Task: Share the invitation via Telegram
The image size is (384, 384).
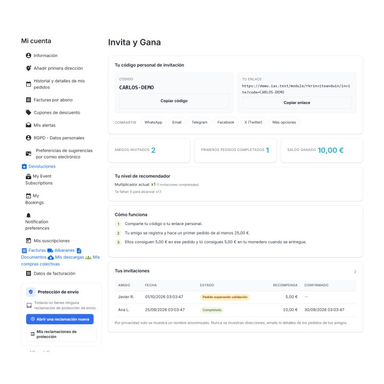Action: point(199,122)
